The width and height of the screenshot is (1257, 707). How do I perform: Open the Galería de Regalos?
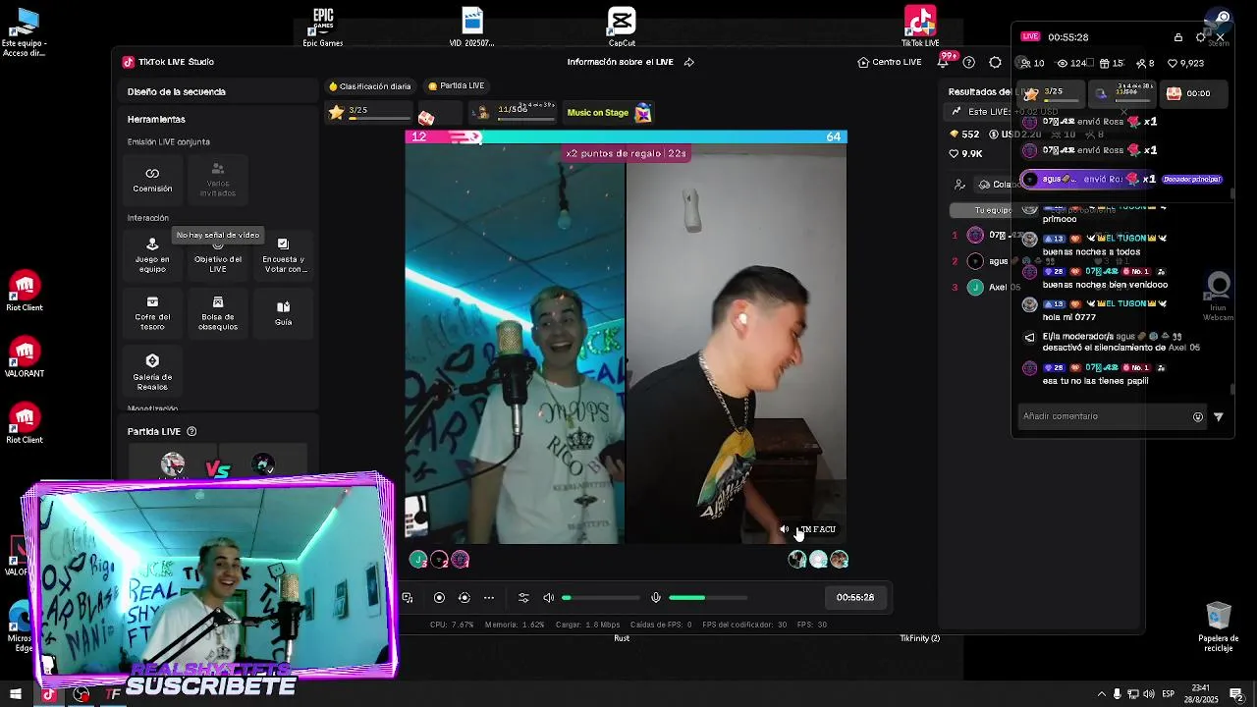[x=152, y=372]
